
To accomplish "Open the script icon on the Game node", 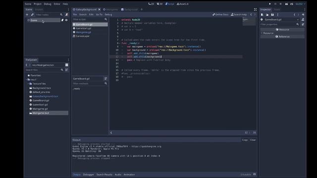I will pyautogui.click(x=62, y=20).
